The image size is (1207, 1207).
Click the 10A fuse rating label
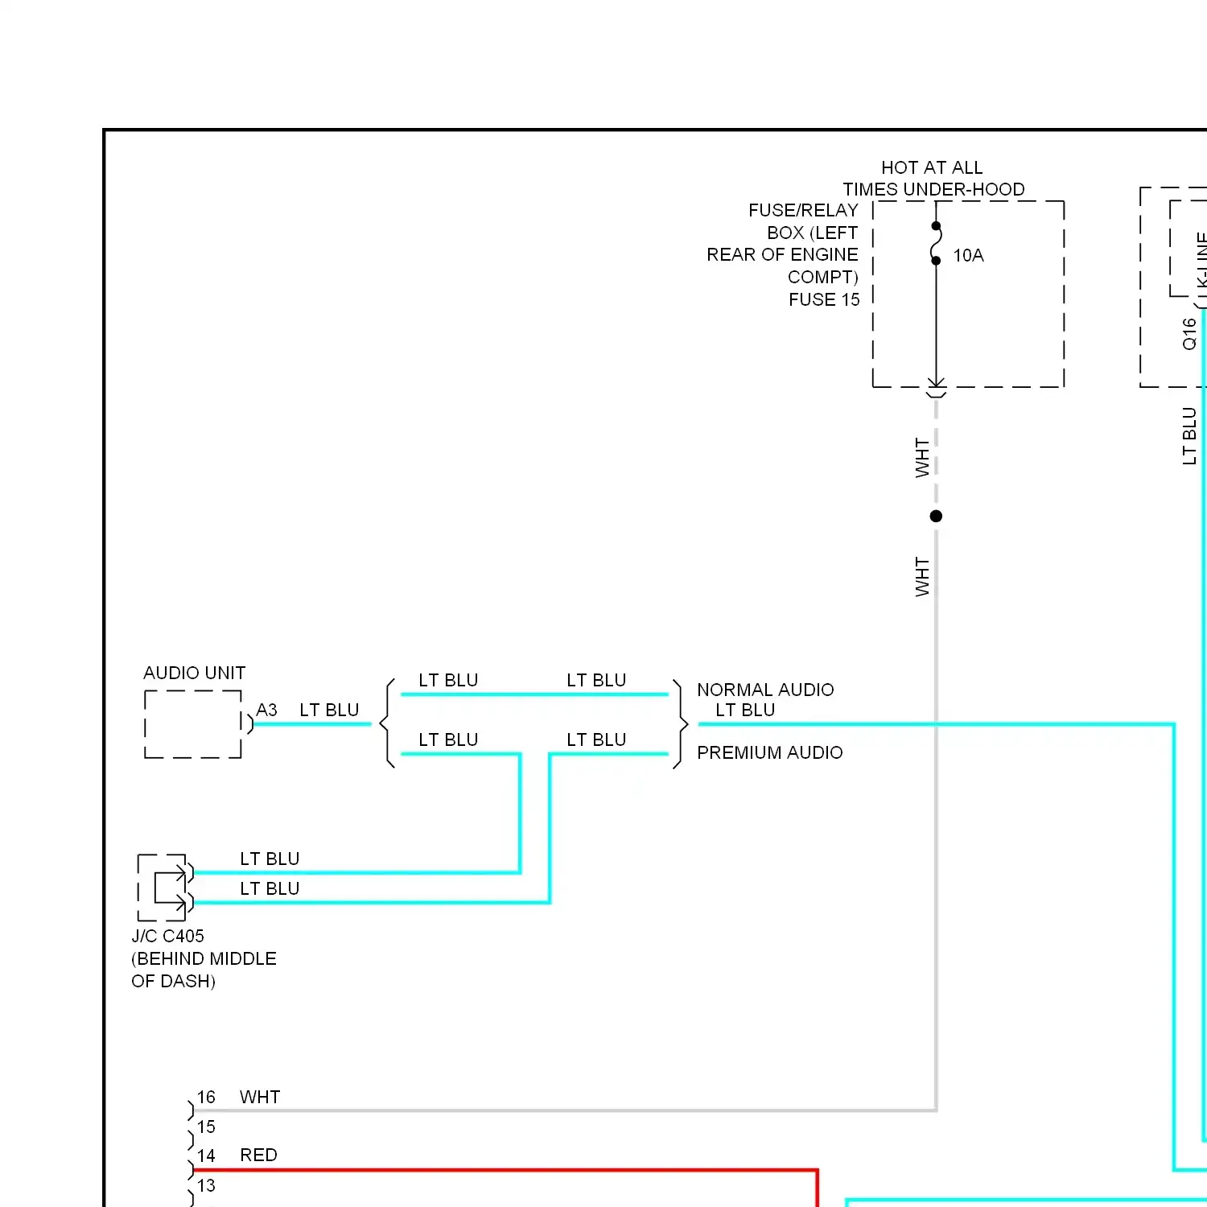(968, 256)
